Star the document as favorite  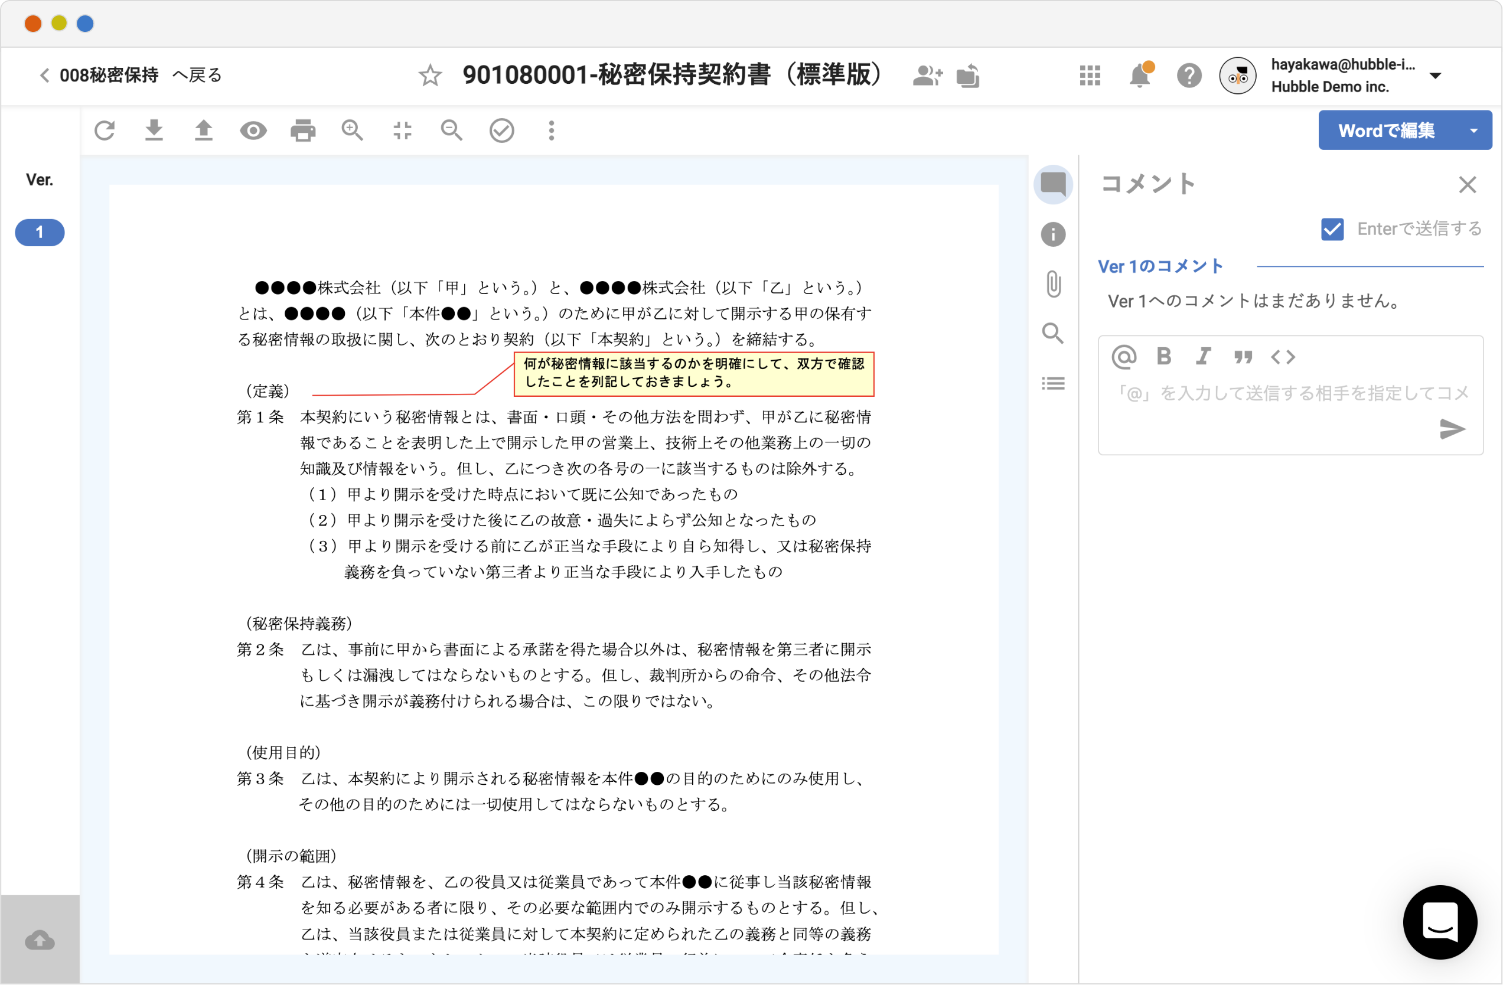point(430,76)
